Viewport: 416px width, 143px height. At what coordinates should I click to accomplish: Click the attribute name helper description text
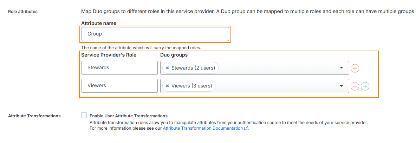pos(141,48)
